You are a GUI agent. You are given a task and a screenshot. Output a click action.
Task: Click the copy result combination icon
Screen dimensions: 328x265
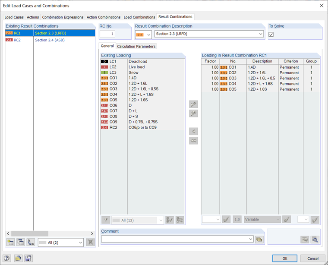[x=21, y=243]
